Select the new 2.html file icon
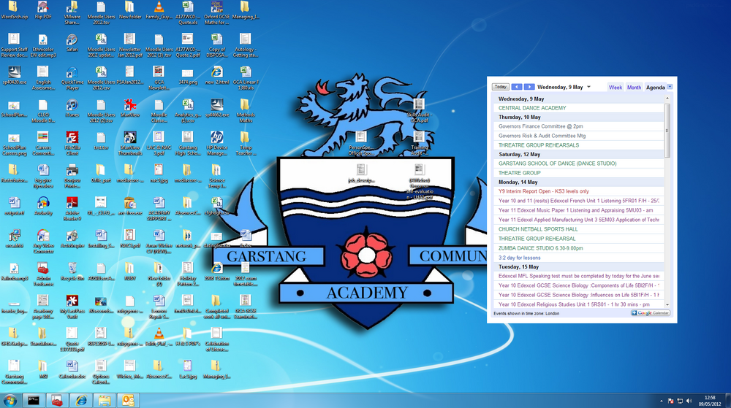 coord(217,76)
